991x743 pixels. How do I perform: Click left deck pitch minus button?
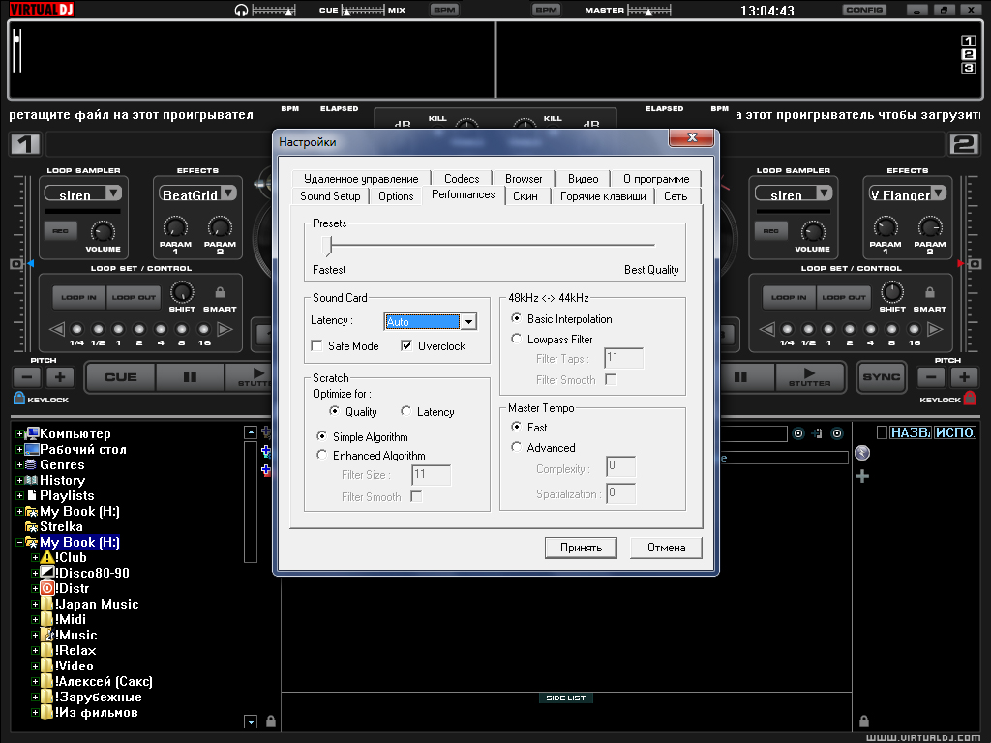[26, 378]
